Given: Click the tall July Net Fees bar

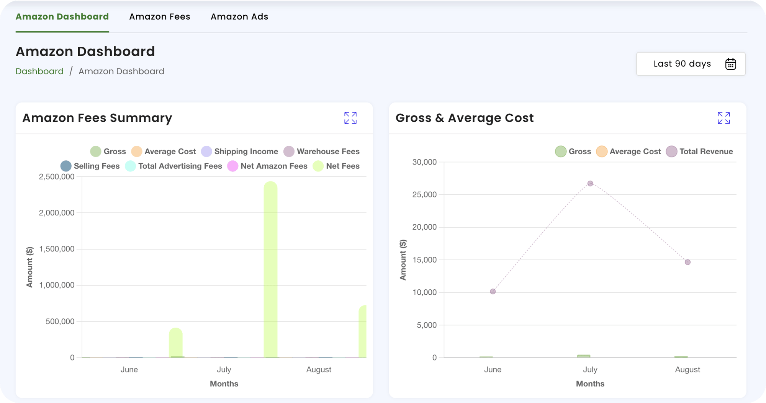Looking at the screenshot, I should (x=270, y=269).
